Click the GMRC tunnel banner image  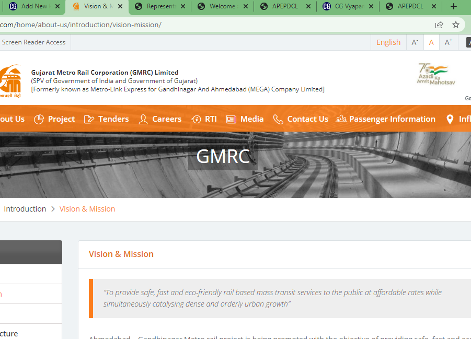(x=235, y=165)
